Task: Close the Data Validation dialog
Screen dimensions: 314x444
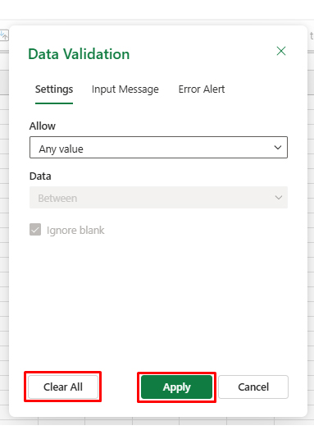Action: [281, 51]
